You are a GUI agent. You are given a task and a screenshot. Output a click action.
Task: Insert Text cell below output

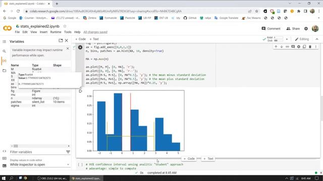pos(208,159)
